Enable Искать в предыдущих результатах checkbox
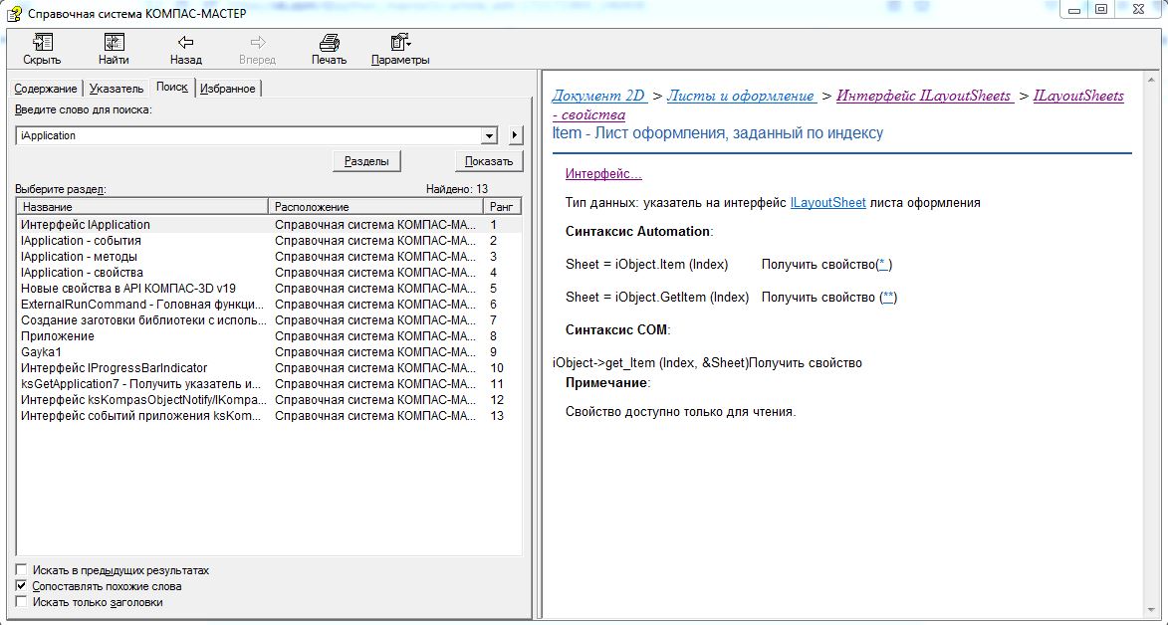 coord(21,570)
